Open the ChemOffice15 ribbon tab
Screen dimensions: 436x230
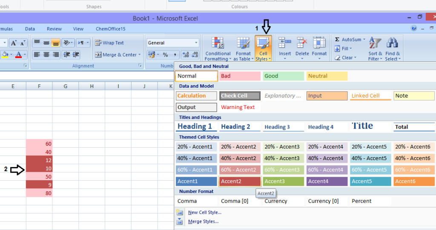(x=110, y=29)
